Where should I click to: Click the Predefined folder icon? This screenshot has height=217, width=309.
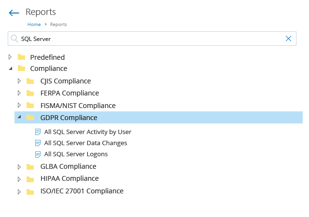coord(21,57)
